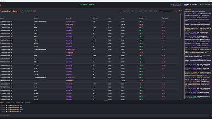212x119 pixels.
Task: Focus the chat message input field
Action: pyautogui.click(x=104, y=115)
